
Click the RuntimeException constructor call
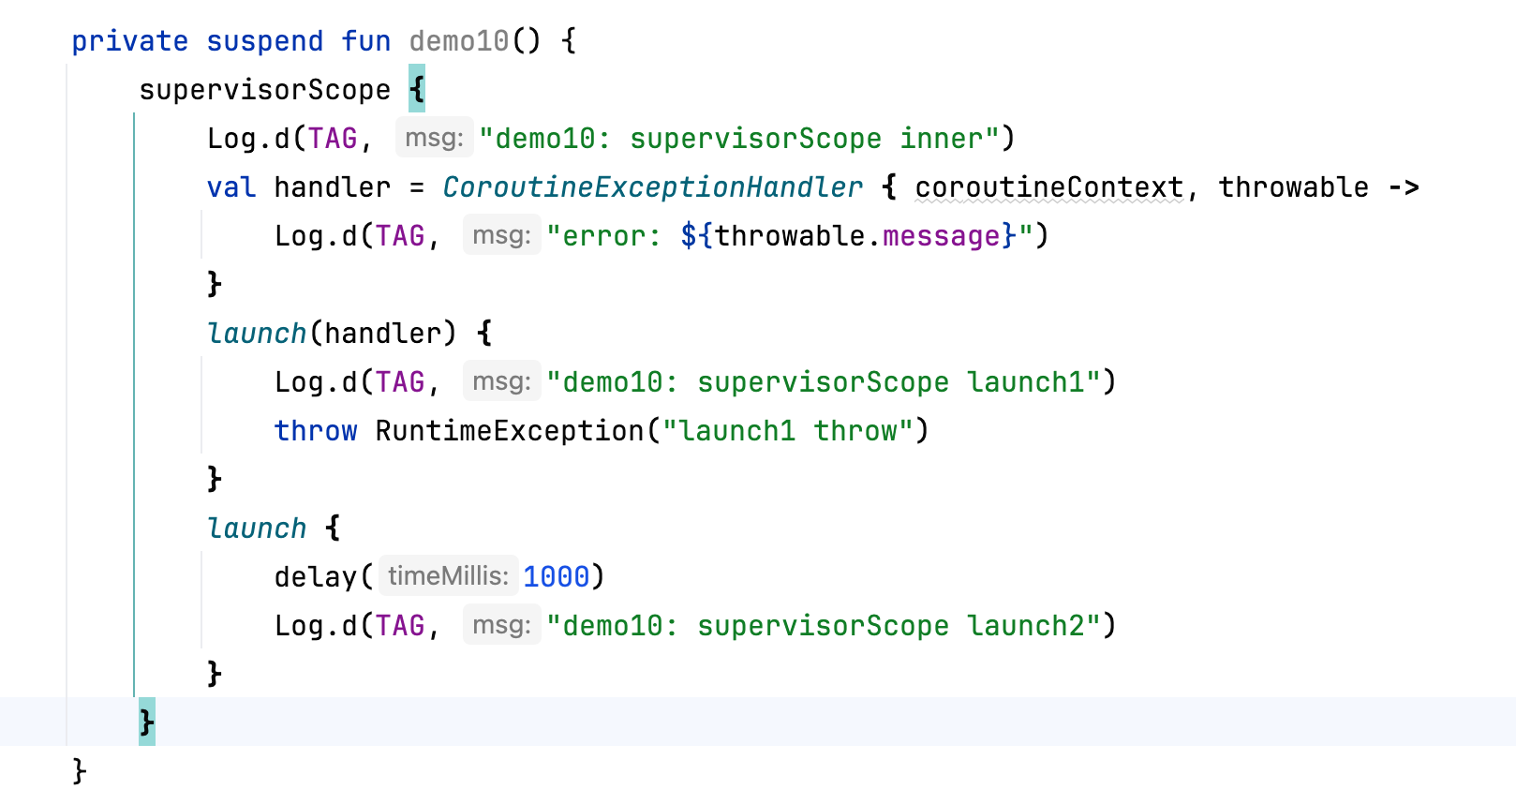click(x=510, y=431)
